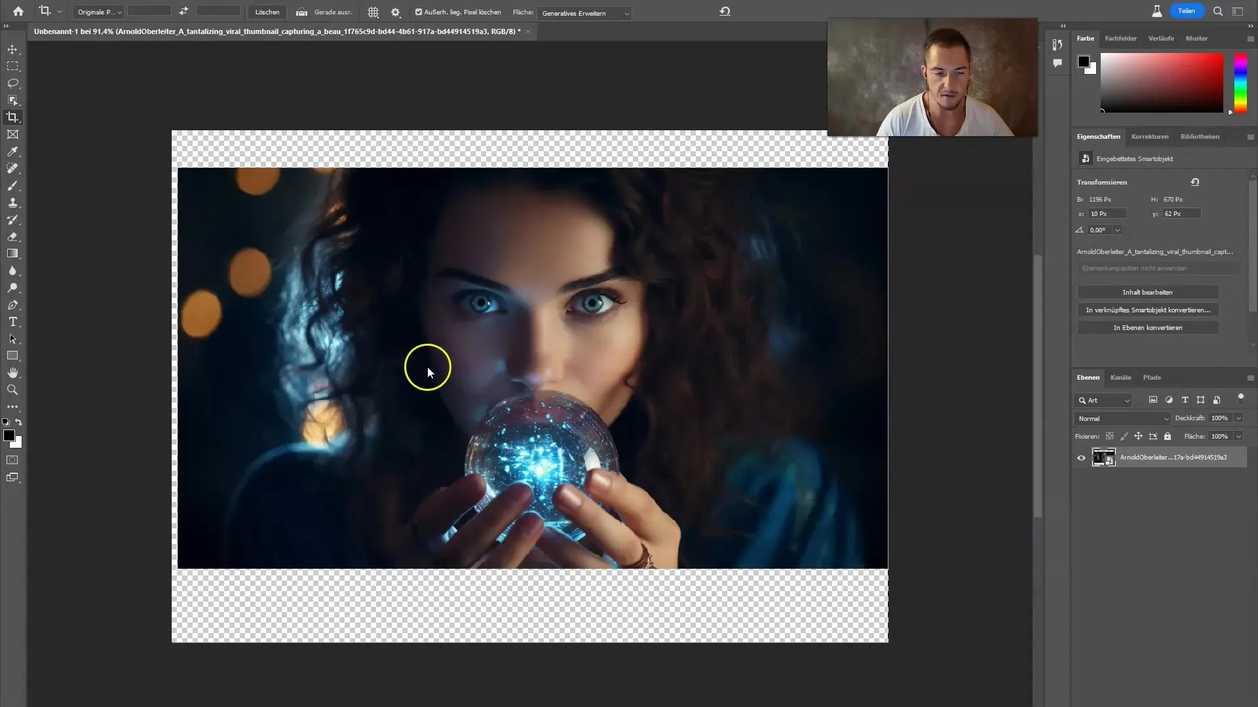Select the Path Selection tool

[12, 338]
